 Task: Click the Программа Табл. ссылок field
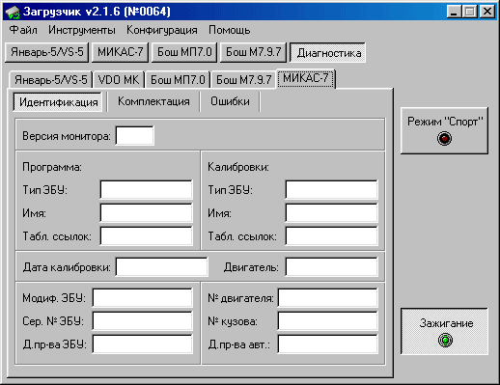147,235
